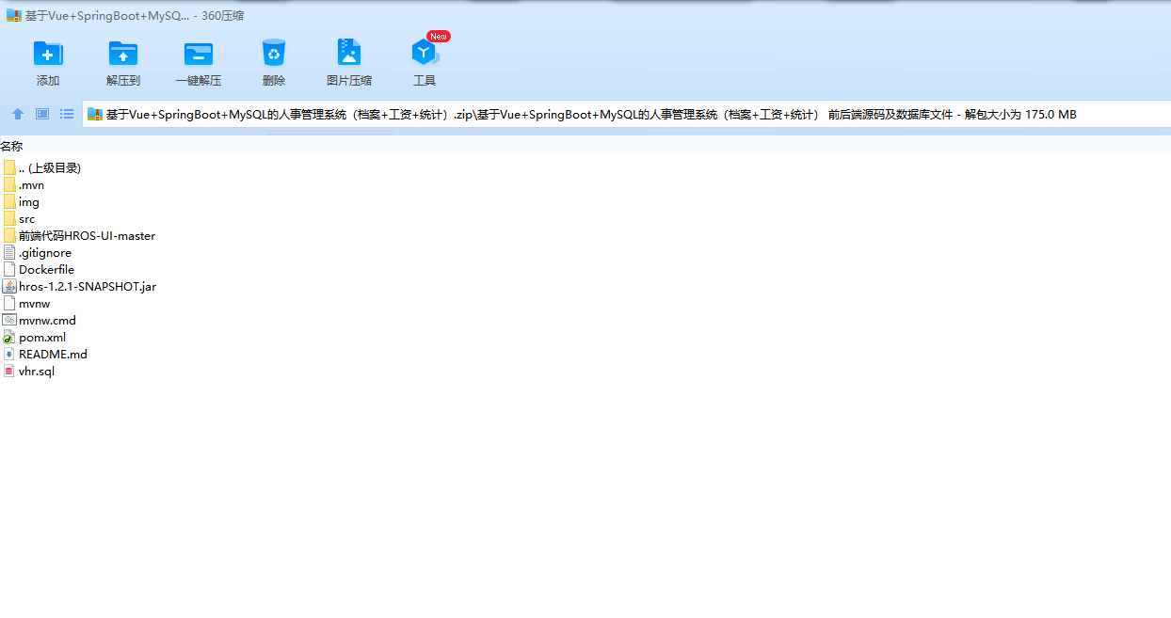Click the hros-1.2.1-SNAPSHOT.jar Java icon
Image resolution: width=1171 pixels, height=618 pixels.
9,286
